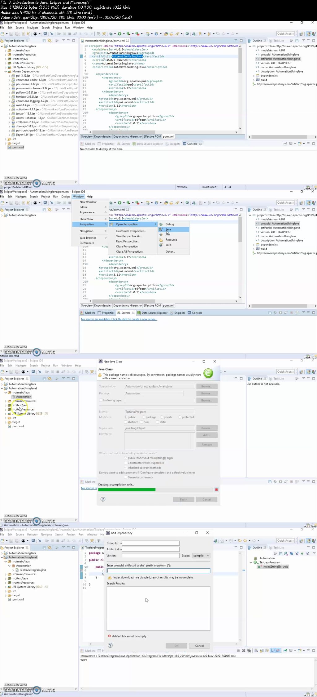Select the private modifier radio button
317x697 pixels.
(x=162, y=417)
